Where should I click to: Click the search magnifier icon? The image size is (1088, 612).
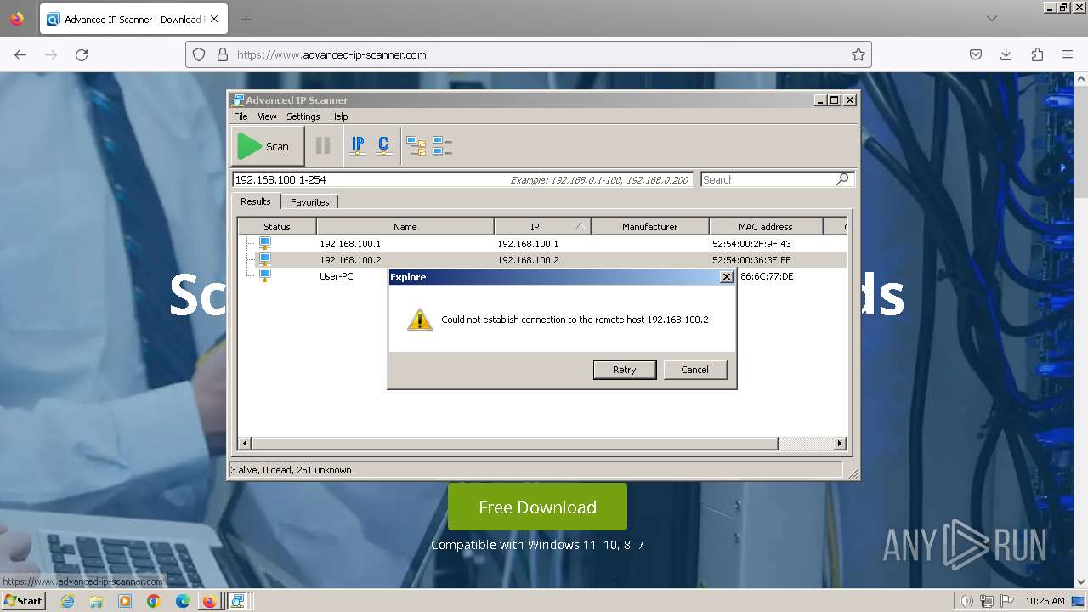(x=842, y=179)
